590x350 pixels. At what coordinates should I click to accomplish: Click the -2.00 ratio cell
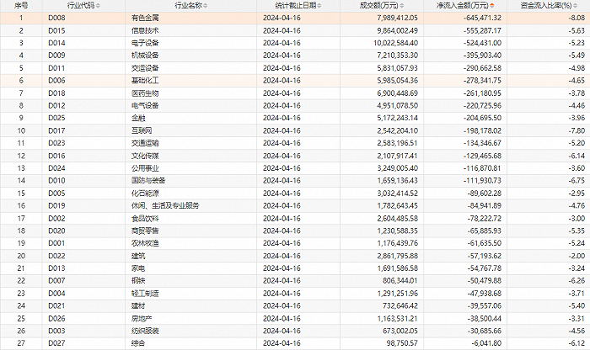click(x=577, y=256)
